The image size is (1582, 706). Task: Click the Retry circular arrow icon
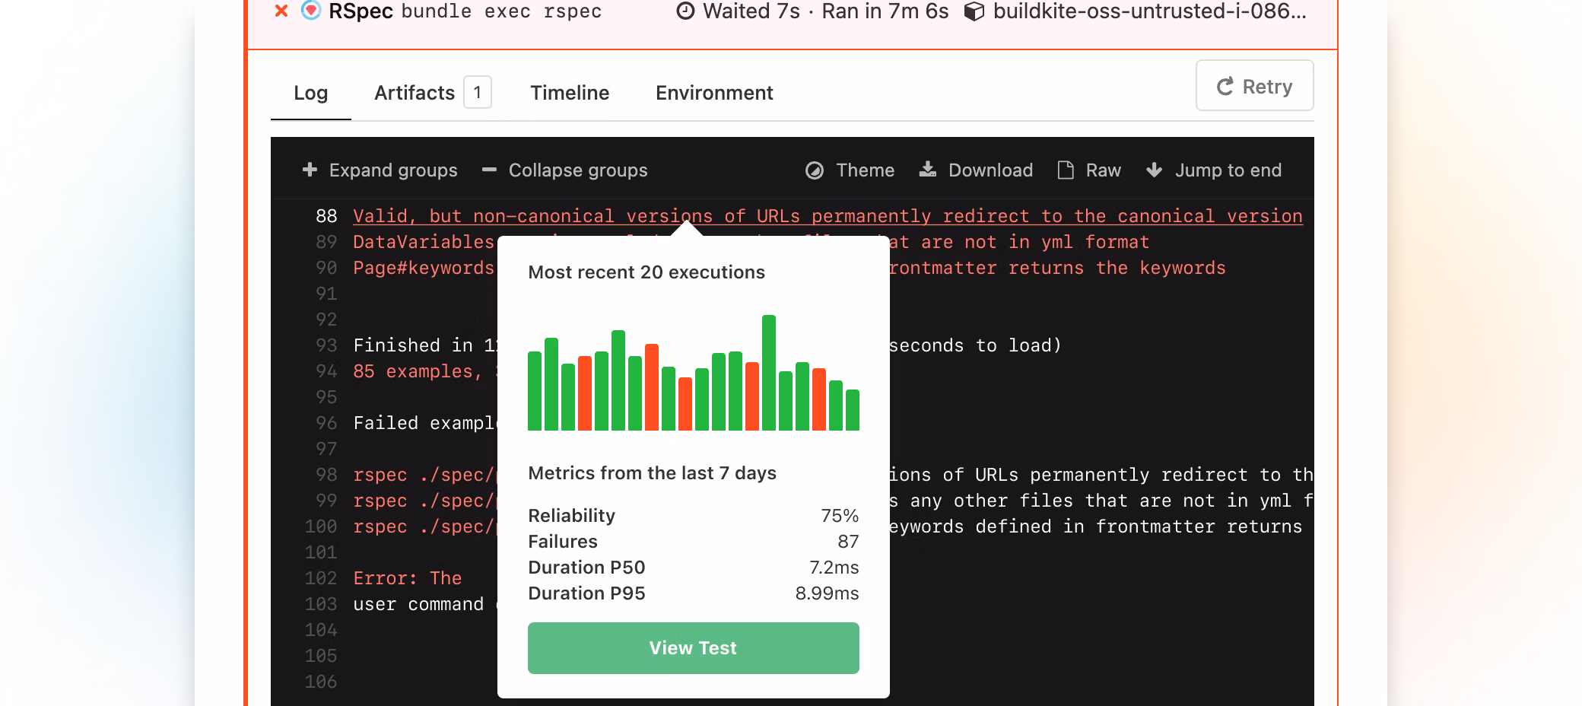1225,87
